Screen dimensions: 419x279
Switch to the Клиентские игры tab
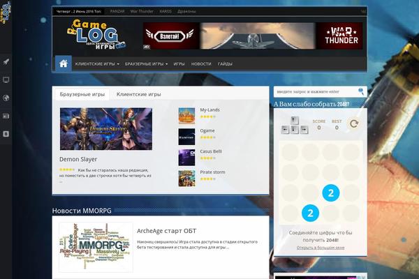click(x=139, y=94)
